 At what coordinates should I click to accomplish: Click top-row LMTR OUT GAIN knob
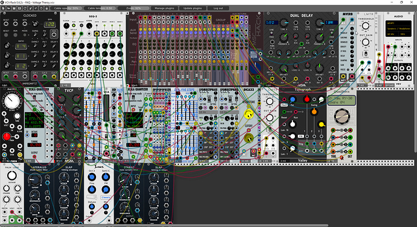(x=366, y=42)
